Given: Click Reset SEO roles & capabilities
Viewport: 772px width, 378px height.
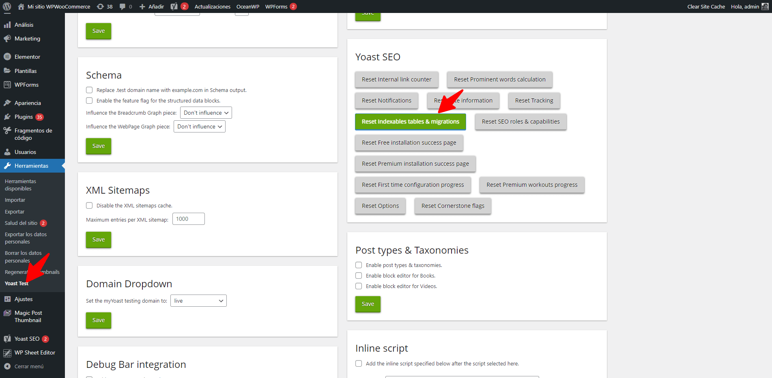Looking at the screenshot, I should (521, 122).
